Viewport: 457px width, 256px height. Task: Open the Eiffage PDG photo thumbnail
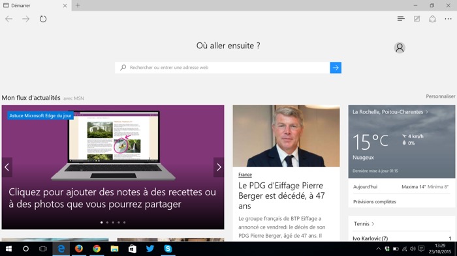point(286,136)
